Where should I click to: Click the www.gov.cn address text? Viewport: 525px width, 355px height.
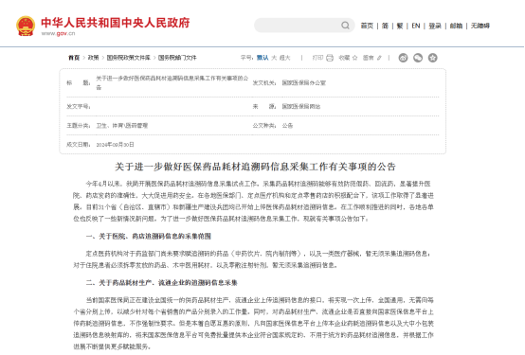pyautogui.click(x=58, y=33)
